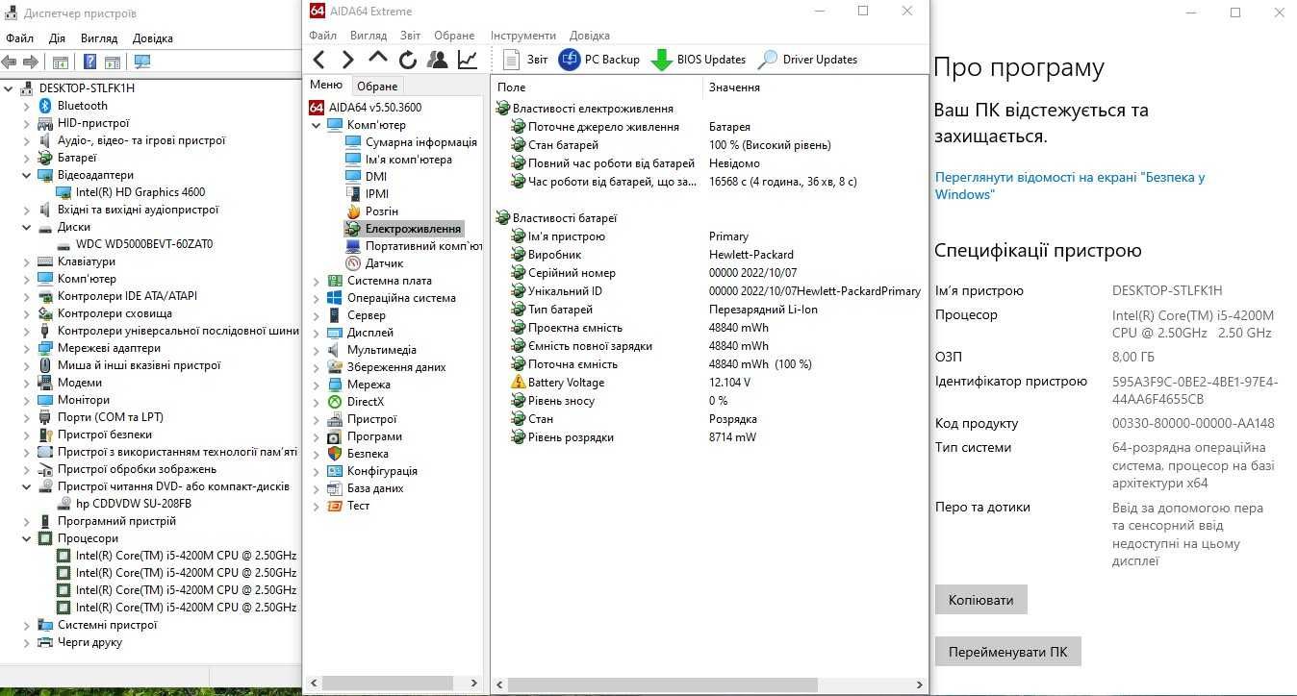
Task: Click Device Manager help question-mark icon
Action: pyautogui.click(x=89, y=62)
